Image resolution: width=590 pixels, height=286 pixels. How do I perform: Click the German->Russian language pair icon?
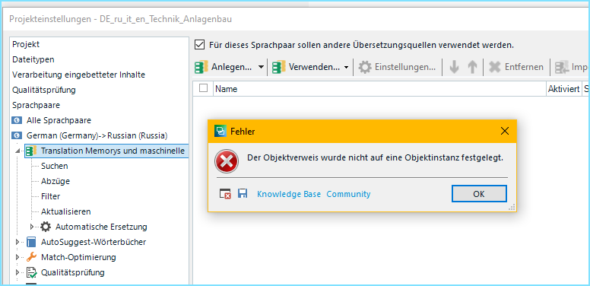[x=17, y=135]
